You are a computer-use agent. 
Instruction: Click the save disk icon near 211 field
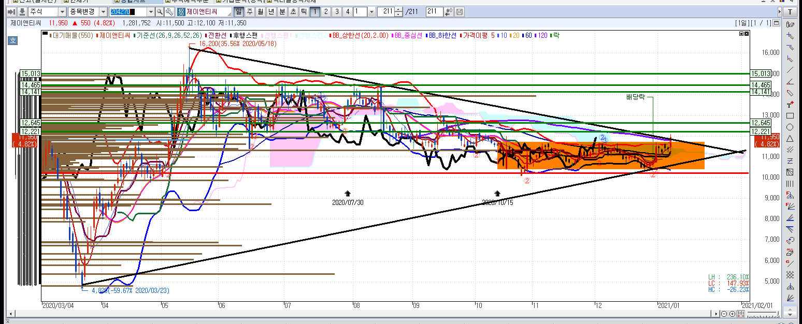pos(460,11)
